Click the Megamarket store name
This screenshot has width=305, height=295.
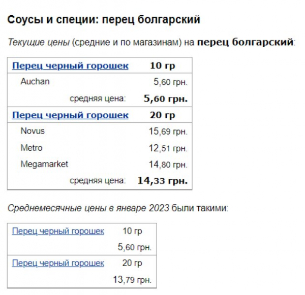44,165
